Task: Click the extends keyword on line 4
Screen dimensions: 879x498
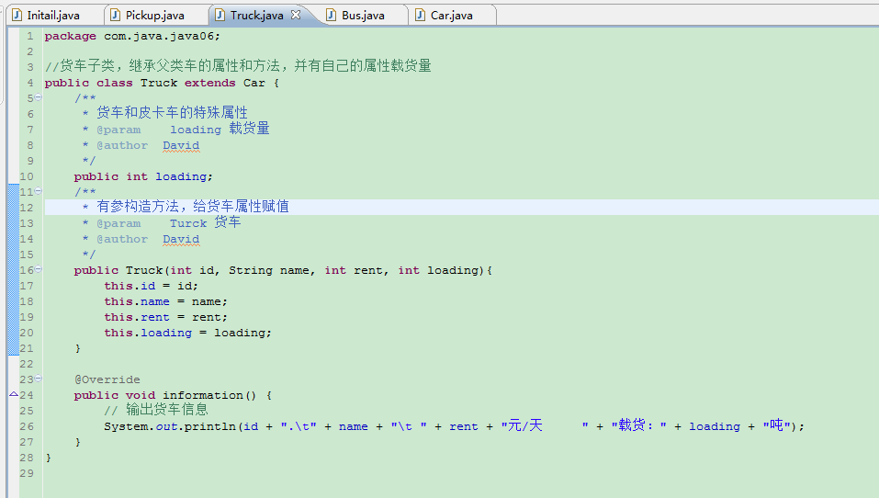Action: pos(210,83)
